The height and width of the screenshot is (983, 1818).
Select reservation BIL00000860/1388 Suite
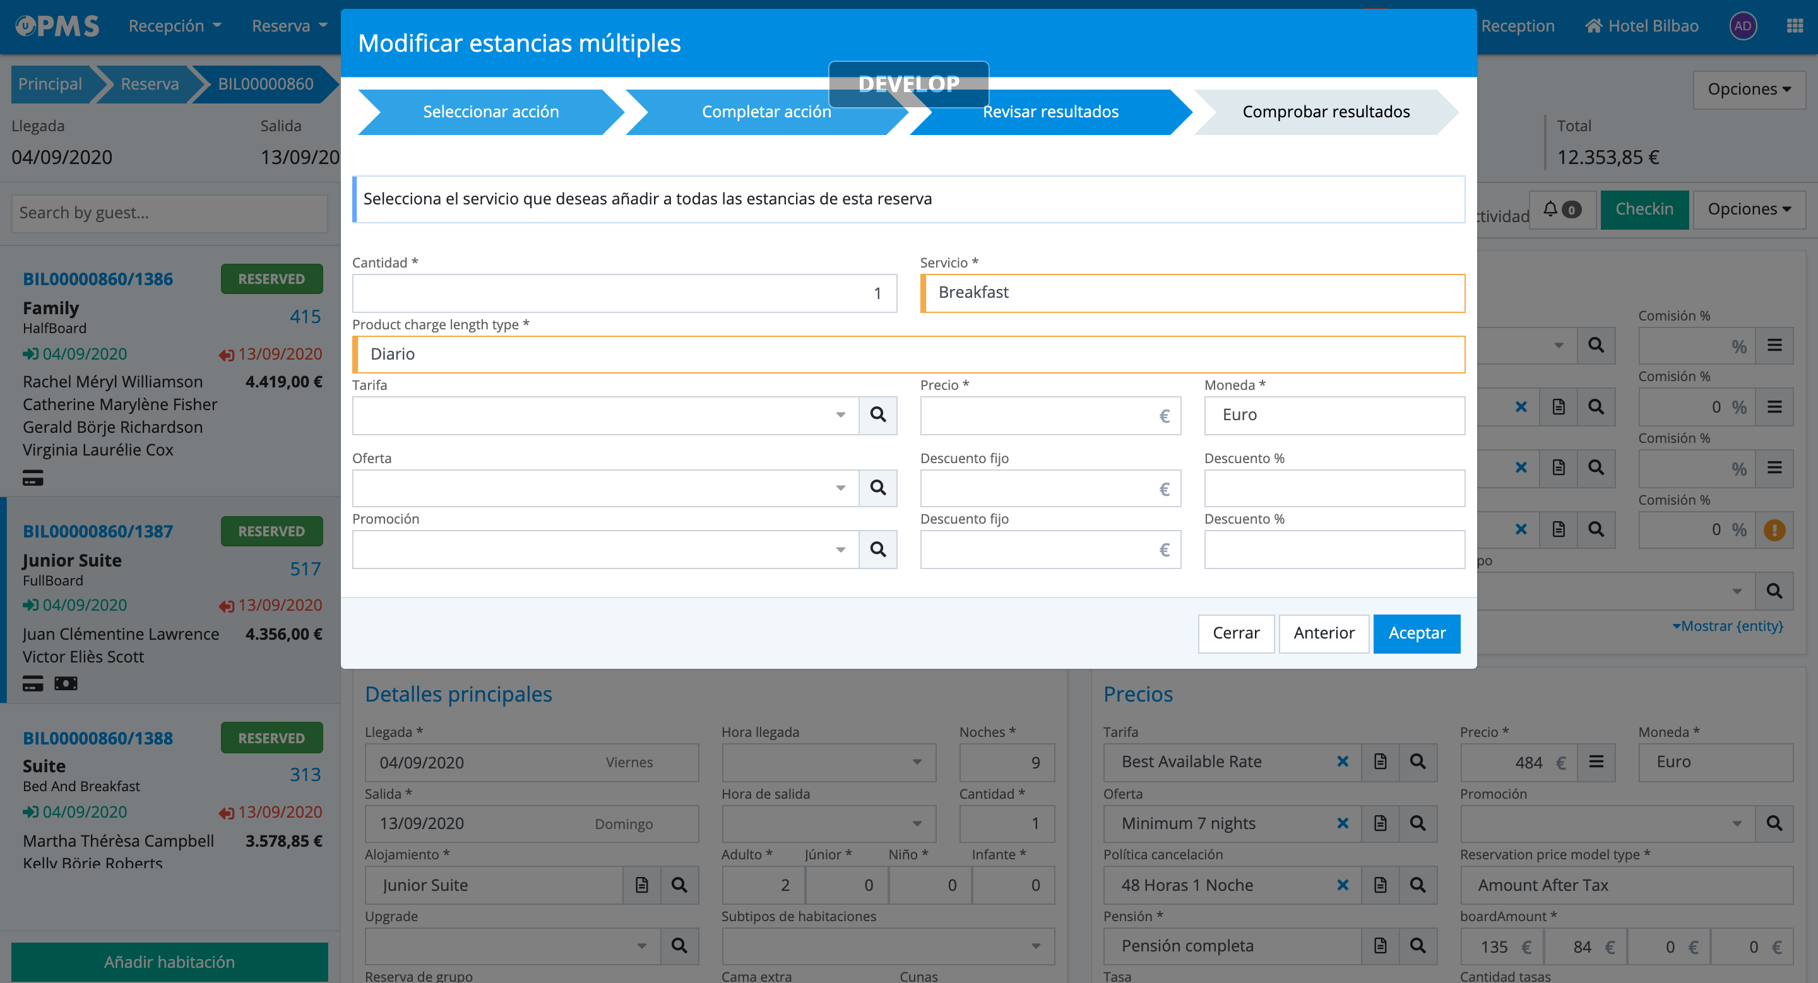[97, 738]
